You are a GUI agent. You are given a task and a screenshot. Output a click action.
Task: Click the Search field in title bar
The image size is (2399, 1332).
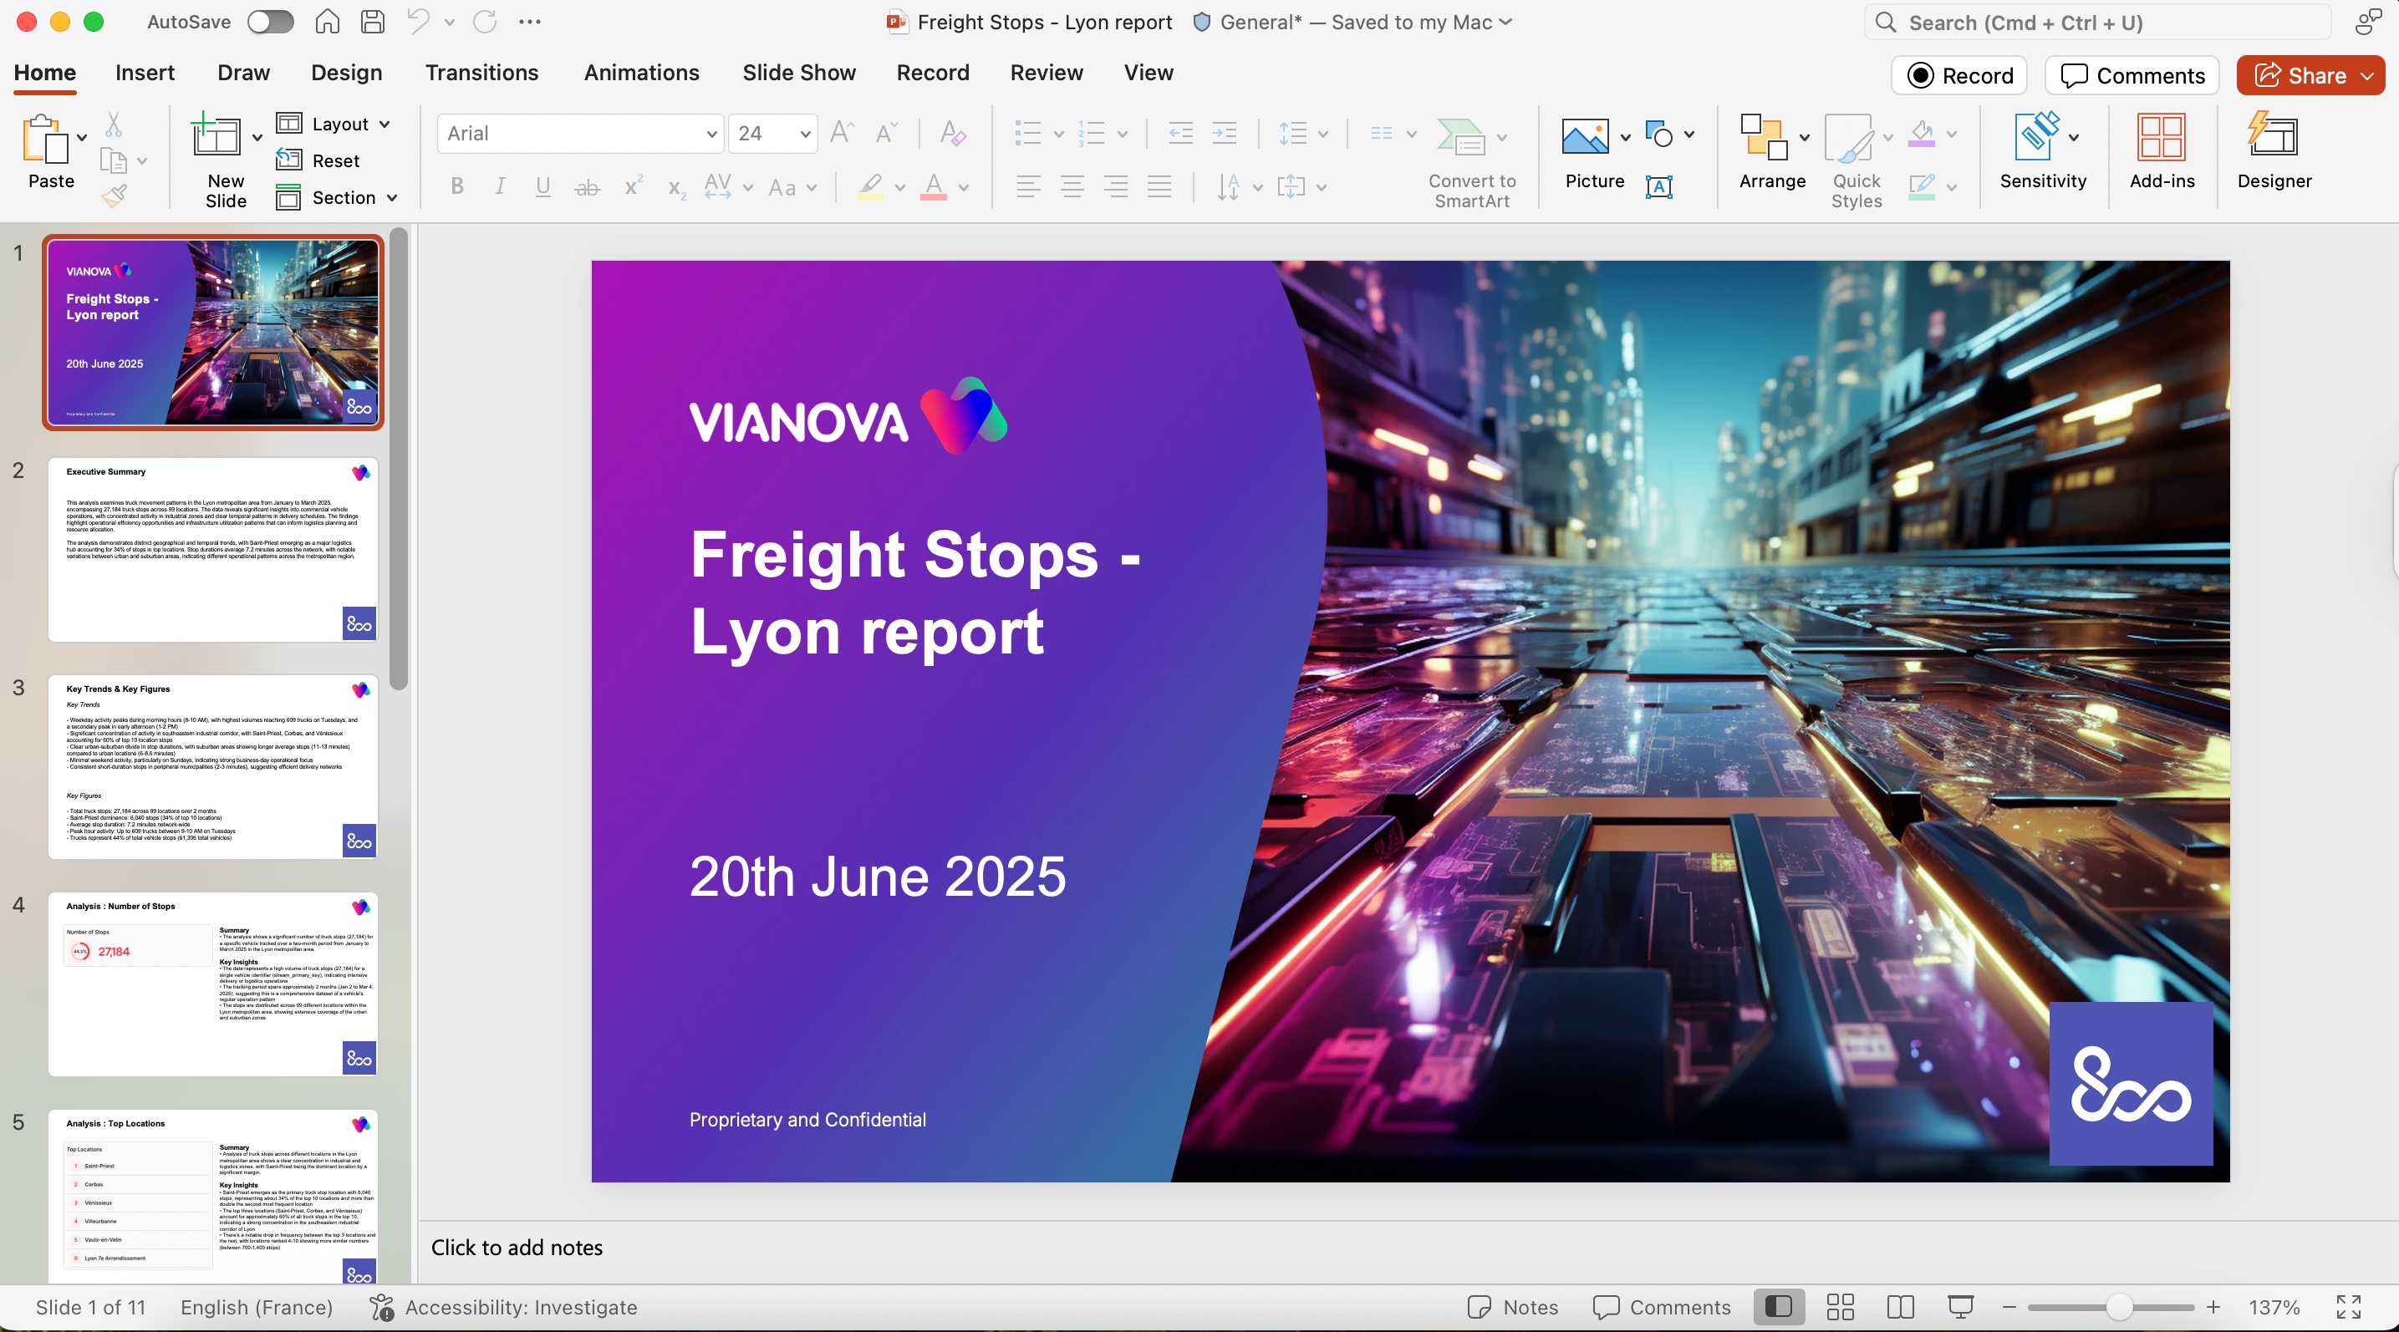2097,23
